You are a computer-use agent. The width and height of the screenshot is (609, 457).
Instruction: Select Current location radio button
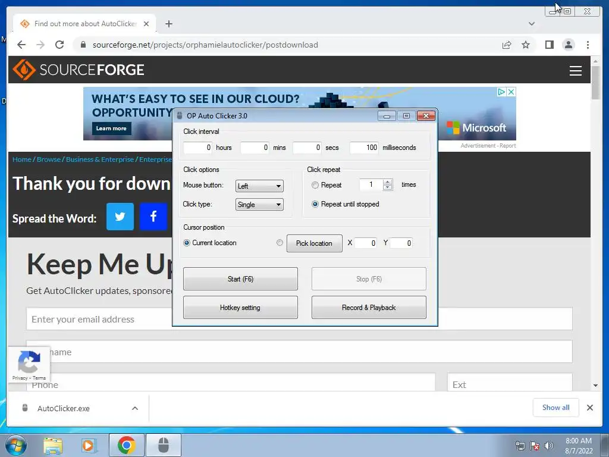[186, 243]
